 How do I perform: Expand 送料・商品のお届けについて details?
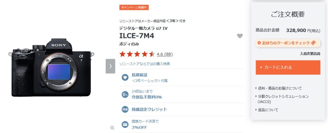coord(279,88)
